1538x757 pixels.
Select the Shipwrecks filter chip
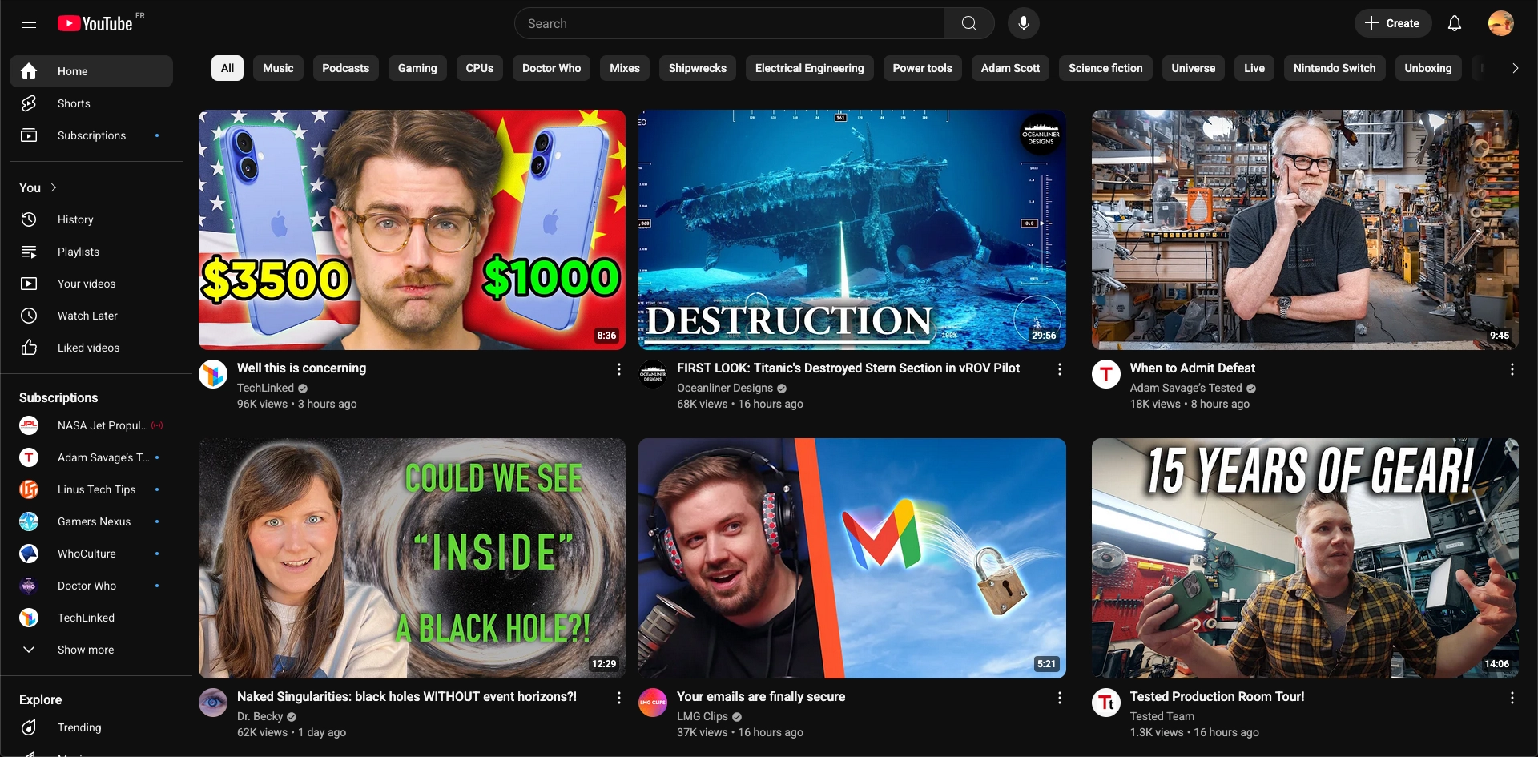click(x=697, y=68)
